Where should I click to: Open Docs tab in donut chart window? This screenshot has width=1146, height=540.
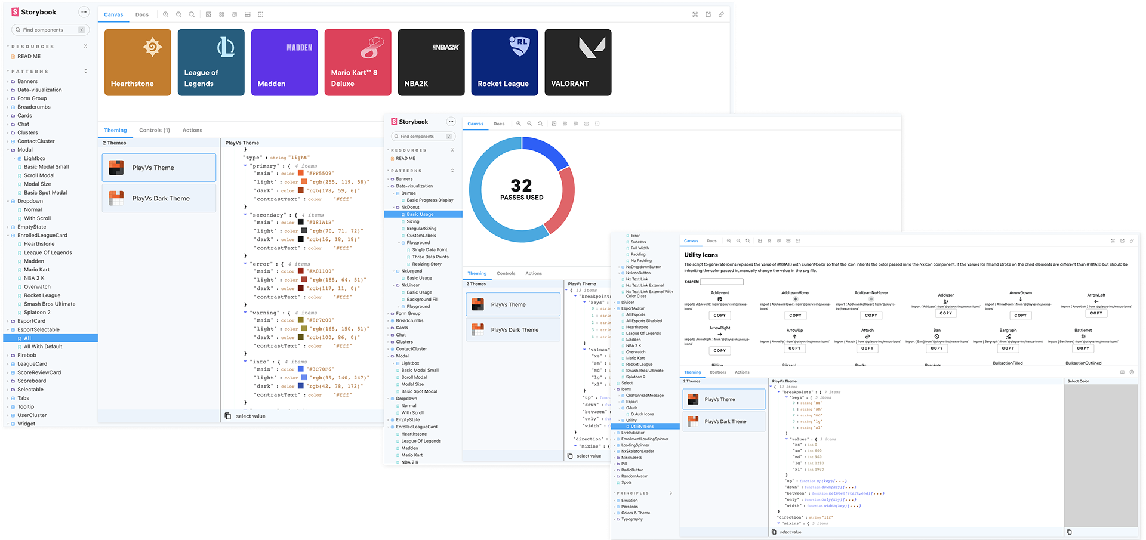[499, 124]
